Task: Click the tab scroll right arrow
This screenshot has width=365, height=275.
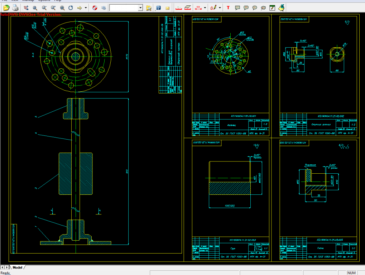Action: pos(7,267)
